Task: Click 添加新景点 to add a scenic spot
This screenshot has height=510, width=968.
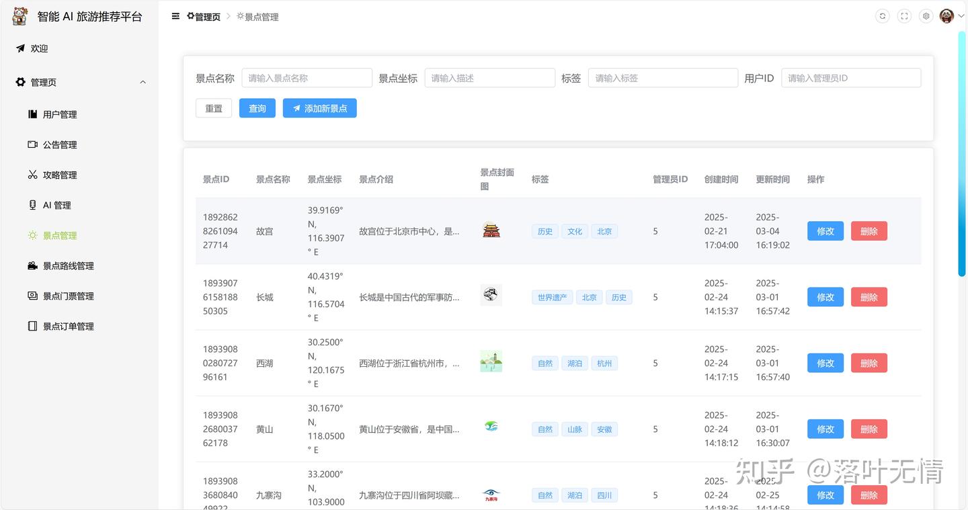Action: pos(319,108)
